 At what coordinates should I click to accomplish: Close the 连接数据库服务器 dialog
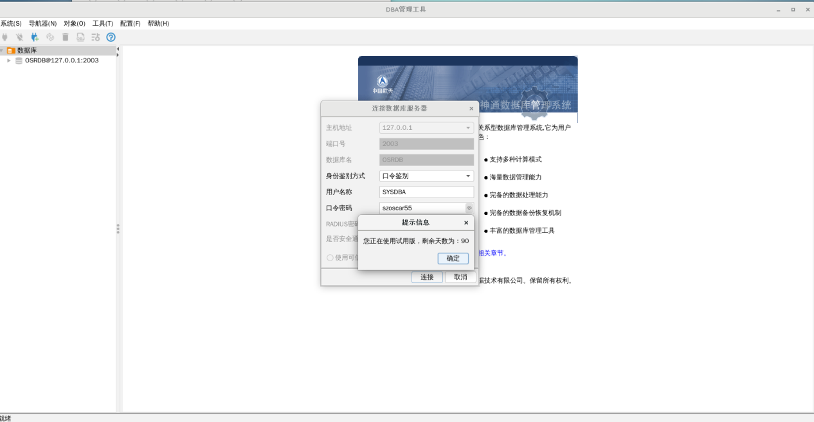tap(471, 109)
